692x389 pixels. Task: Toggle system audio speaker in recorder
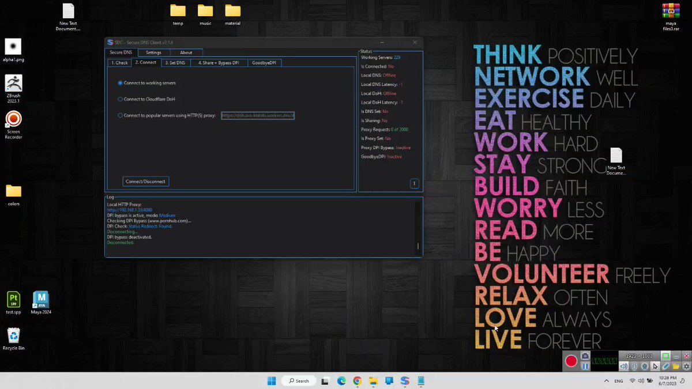623,366
